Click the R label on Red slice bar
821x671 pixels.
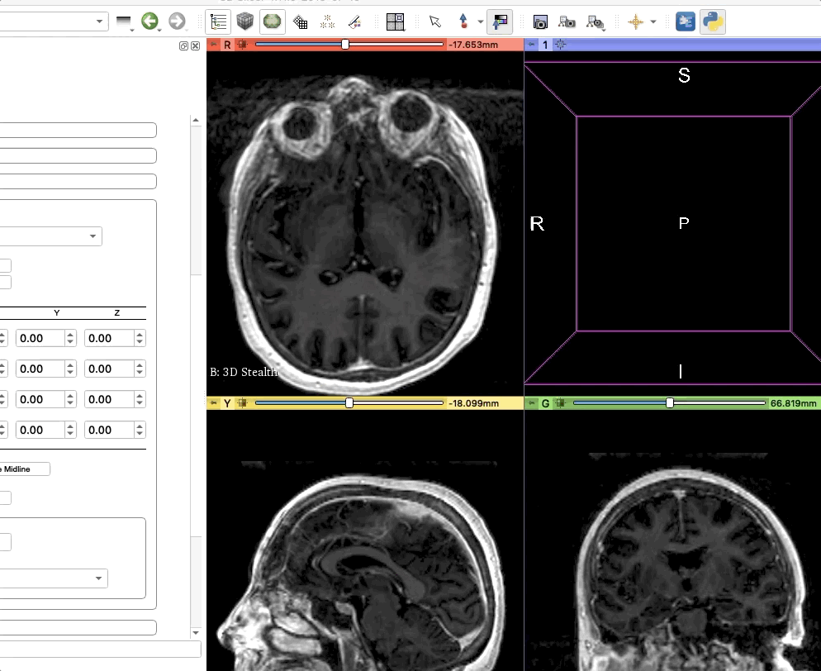(x=227, y=45)
